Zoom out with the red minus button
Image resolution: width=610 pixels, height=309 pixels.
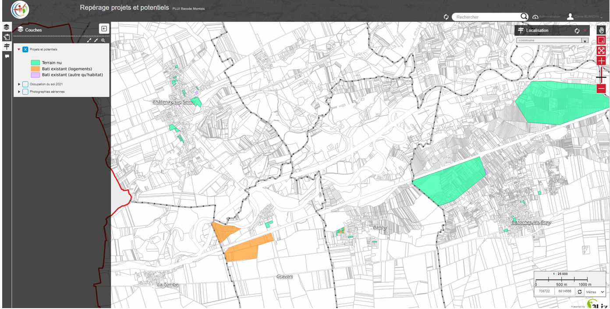[x=601, y=89]
